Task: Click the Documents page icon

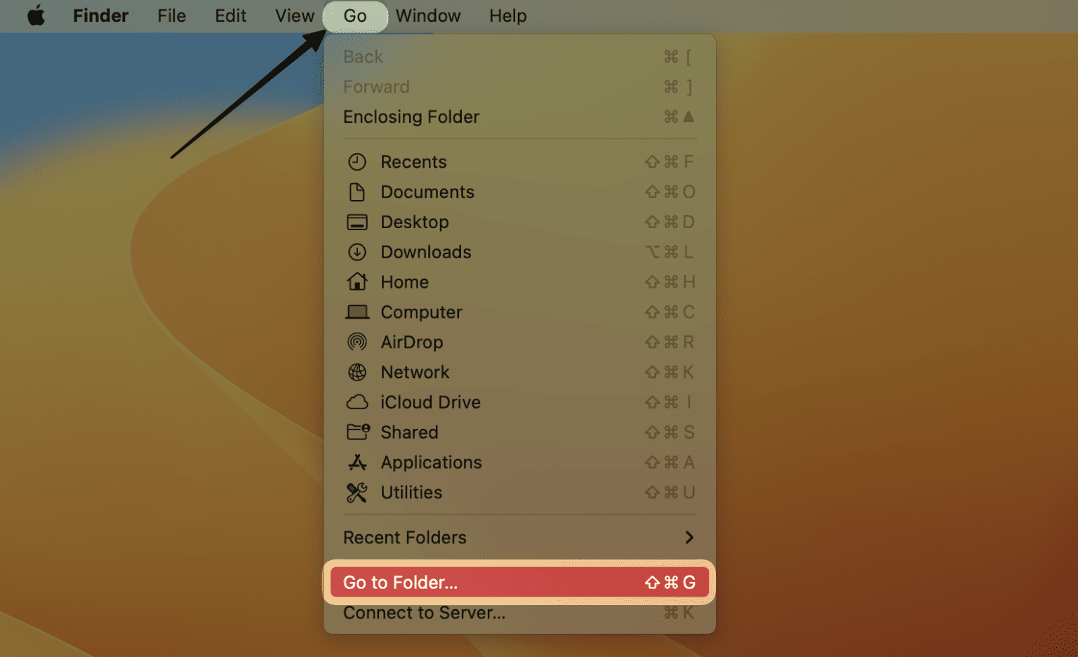Action: pos(357,192)
